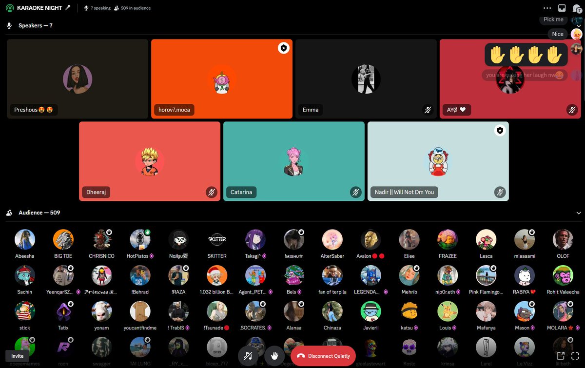Viewport: 585px width, 368px height.
Task: Click Dheeraj's muted microphone badge
Action: 212,193
